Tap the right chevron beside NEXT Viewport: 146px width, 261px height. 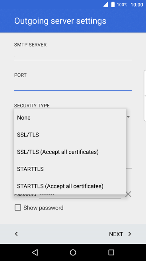[x=130, y=234]
